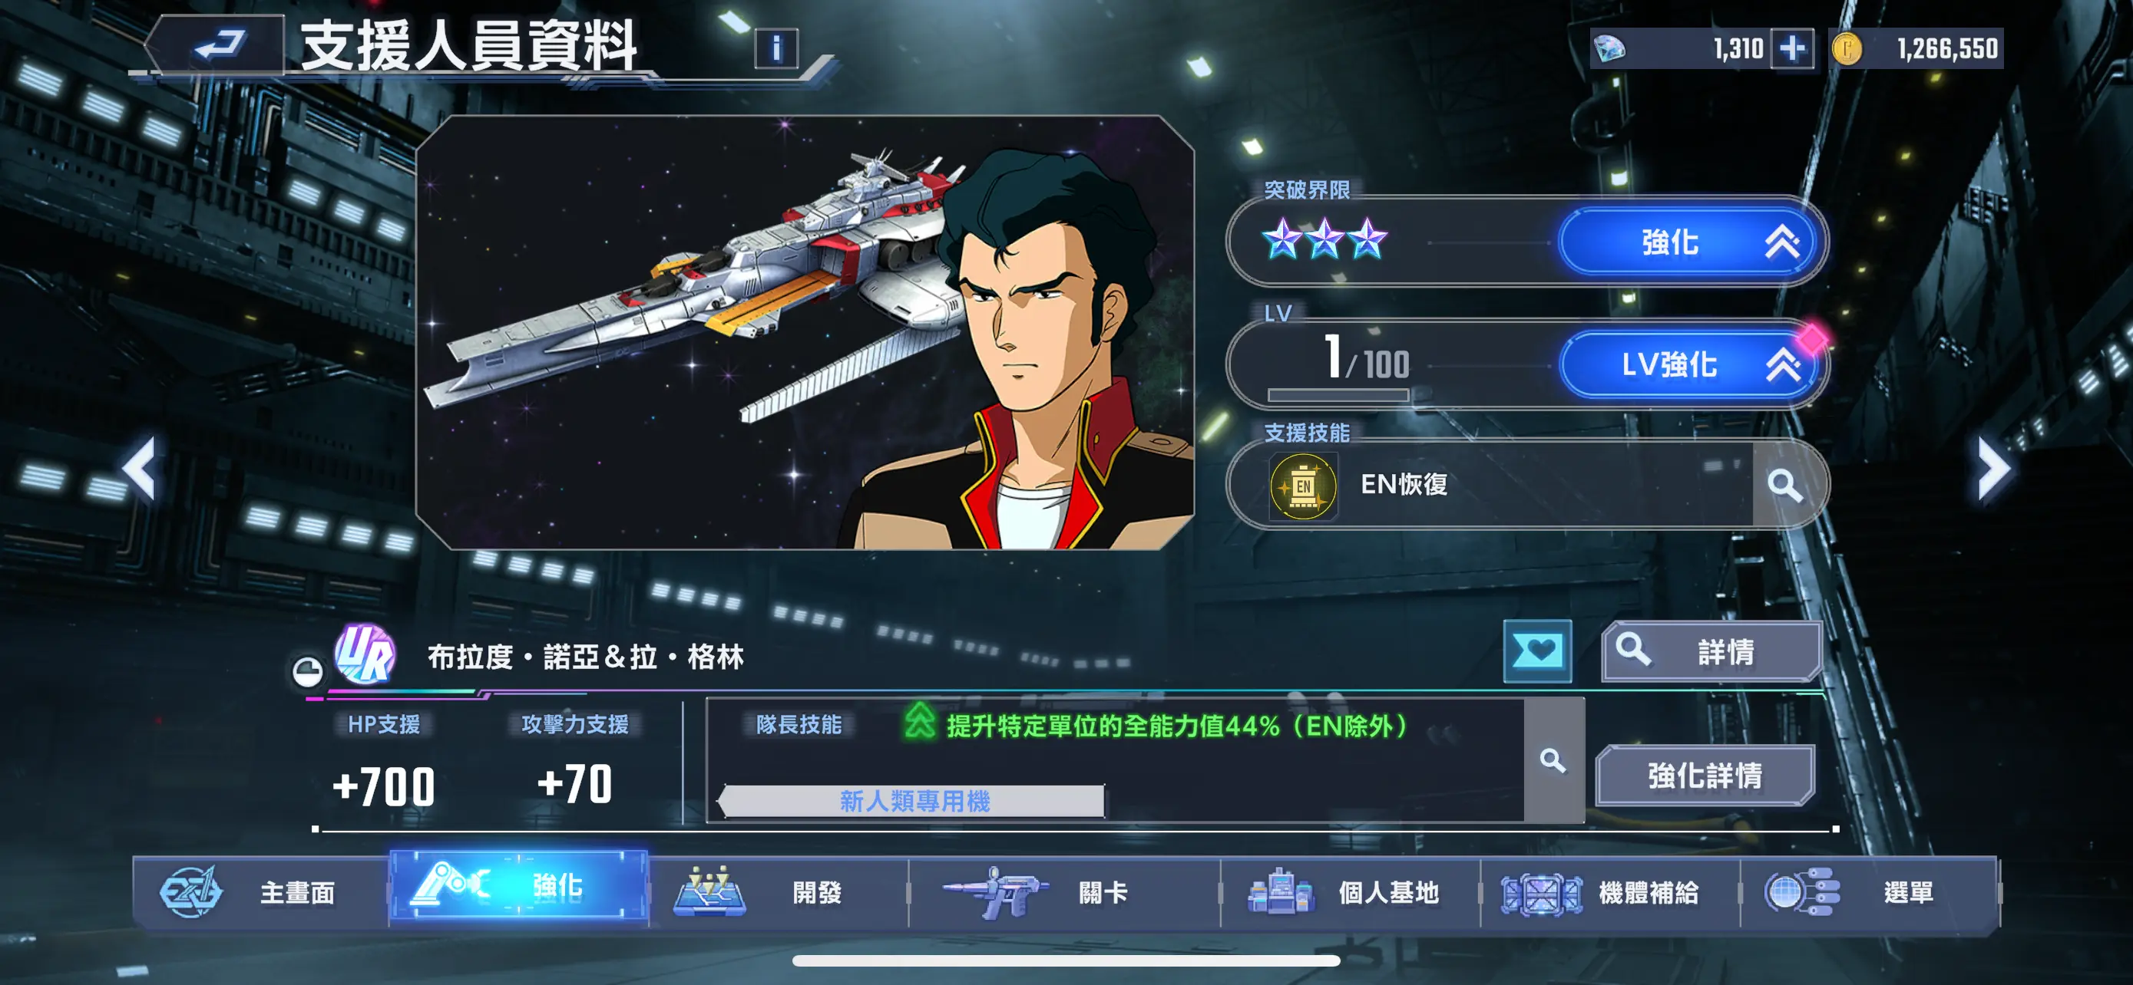Screen dimensions: 2133x985
Task: Open the 關卡 stages tab
Action: click(x=1064, y=892)
